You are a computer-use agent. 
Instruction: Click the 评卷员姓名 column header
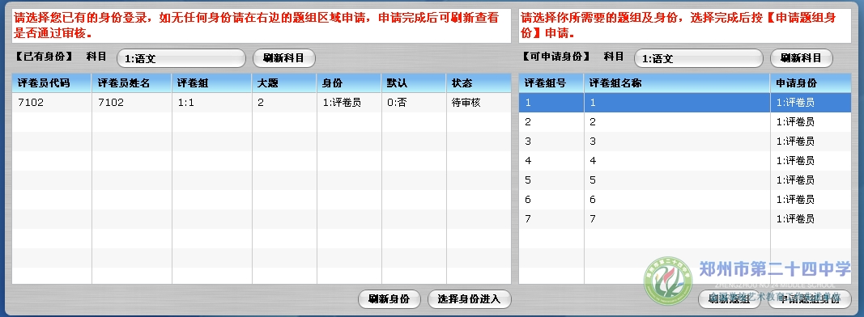132,83
